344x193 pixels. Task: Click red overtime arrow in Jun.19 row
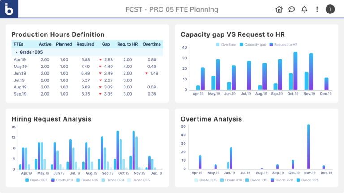pos(146,73)
